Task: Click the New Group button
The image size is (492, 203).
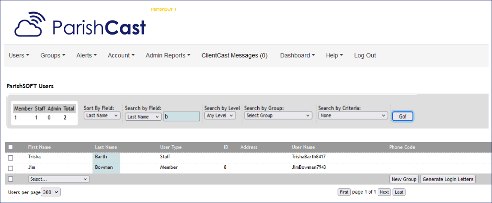Action: pyautogui.click(x=404, y=179)
